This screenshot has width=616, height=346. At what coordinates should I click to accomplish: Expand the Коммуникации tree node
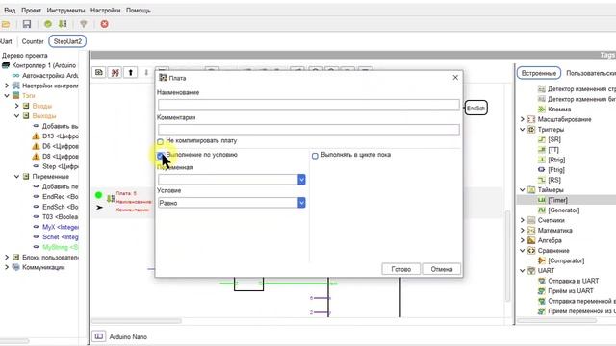point(7,267)
